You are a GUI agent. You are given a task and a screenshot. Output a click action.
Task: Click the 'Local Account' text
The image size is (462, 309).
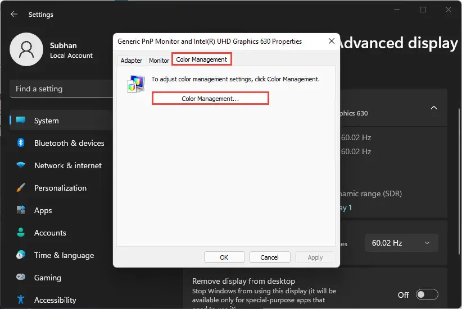(71, 56)
